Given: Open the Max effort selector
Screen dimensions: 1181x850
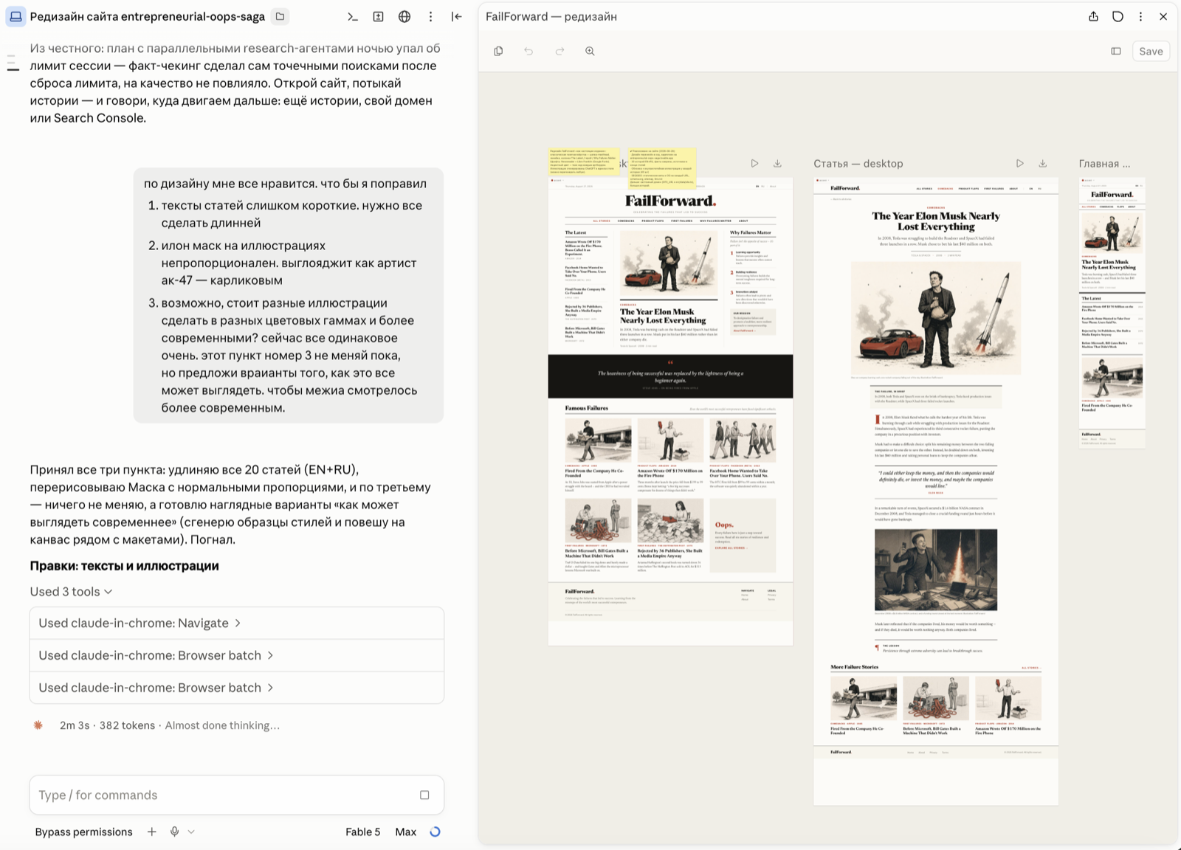Looking at the screenshot, I should tap(406, 832).
